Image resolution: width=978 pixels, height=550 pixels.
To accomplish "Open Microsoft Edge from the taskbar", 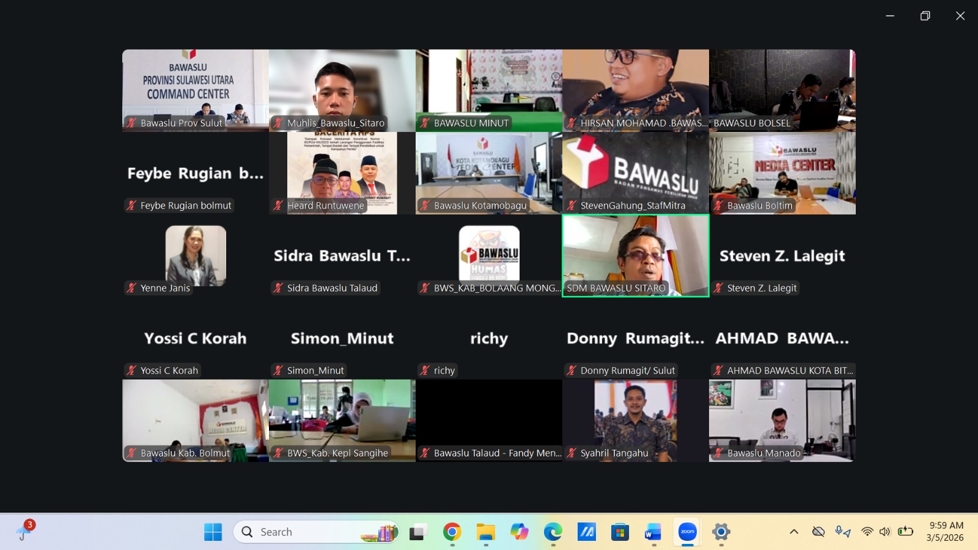I will pyautogui.click(x=553, y=532).
